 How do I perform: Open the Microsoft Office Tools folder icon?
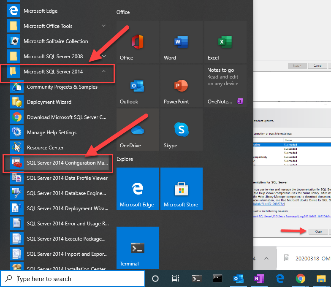click(14, 26)
